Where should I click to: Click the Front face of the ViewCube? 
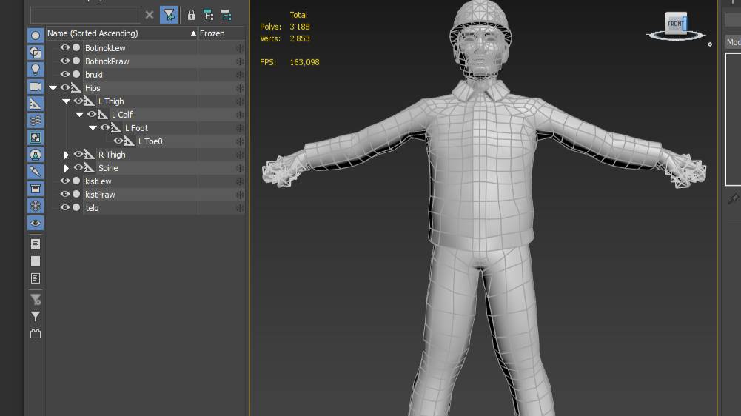(674, 24)
